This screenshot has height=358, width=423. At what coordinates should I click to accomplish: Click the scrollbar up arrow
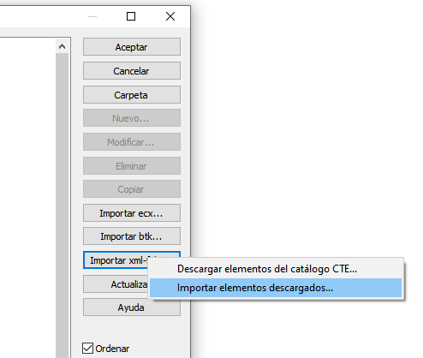click(62, 46)
